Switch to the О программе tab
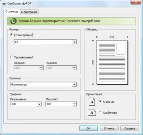This screenshot has width=143, height=135. tap(29, 12)
